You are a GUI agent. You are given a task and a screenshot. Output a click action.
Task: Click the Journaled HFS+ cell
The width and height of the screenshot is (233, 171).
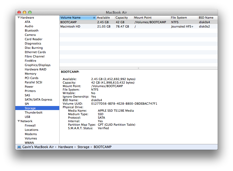182,26
